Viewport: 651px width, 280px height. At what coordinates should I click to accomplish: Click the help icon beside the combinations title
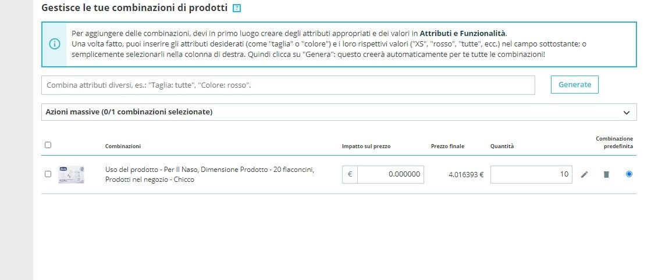(236, 9)
